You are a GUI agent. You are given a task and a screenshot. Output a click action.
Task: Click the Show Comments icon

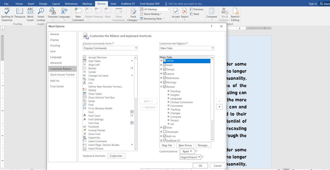pos(119,11)
